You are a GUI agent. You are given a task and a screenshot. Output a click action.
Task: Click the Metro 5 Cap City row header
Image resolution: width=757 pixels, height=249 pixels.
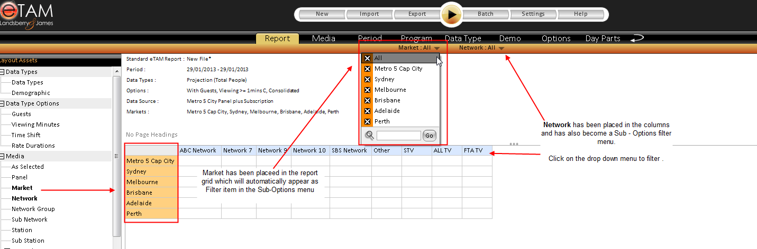pos(151,161)
